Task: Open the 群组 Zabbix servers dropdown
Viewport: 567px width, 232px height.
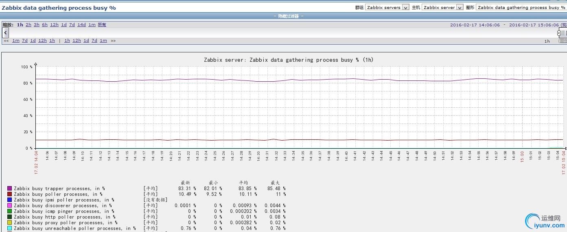Action: [387, 7]
